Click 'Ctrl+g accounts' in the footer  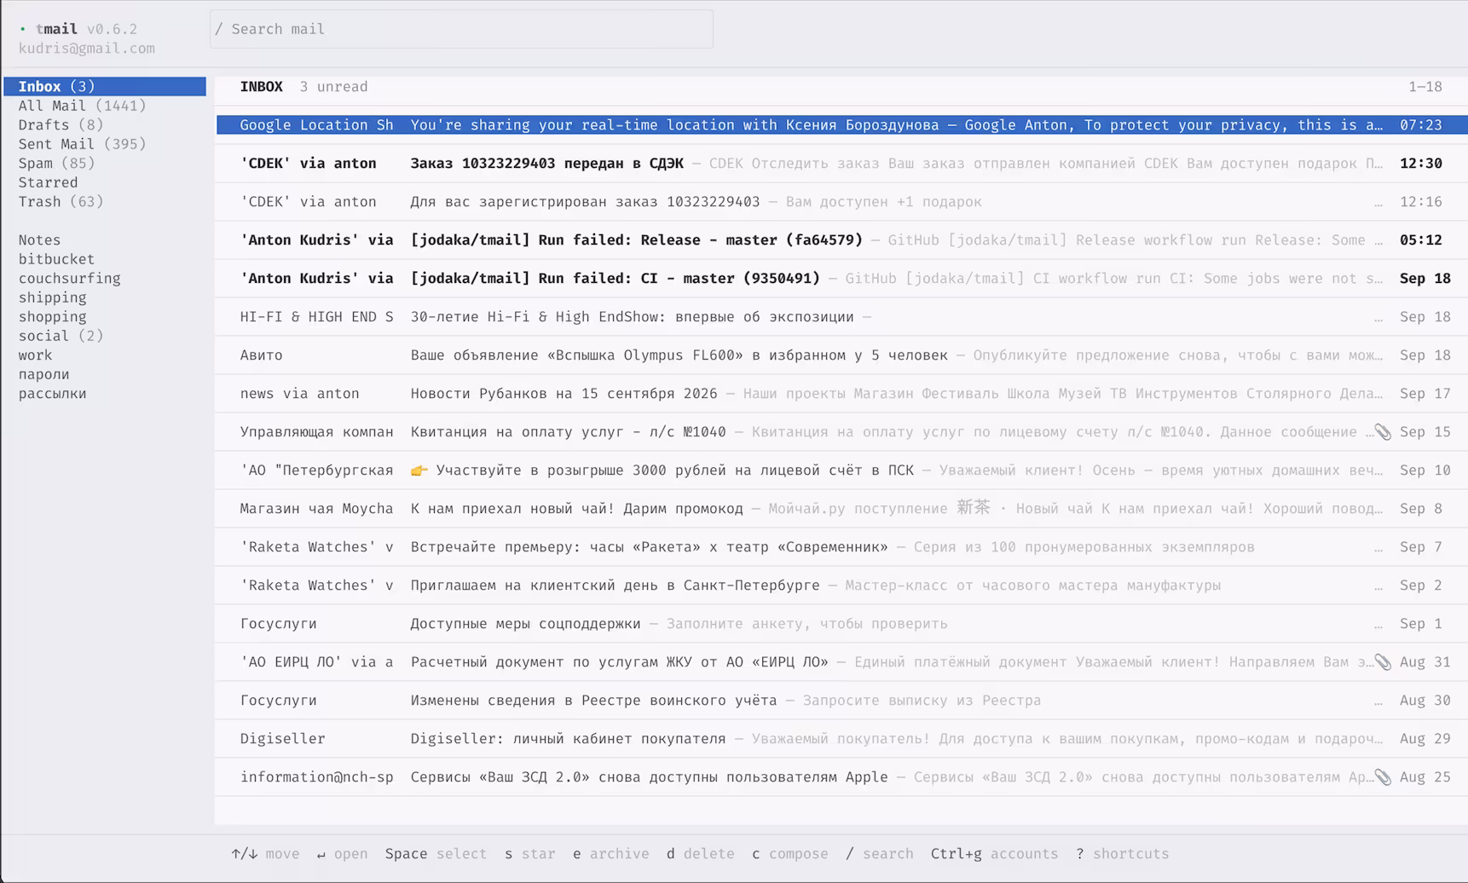(x=994, y=853)
